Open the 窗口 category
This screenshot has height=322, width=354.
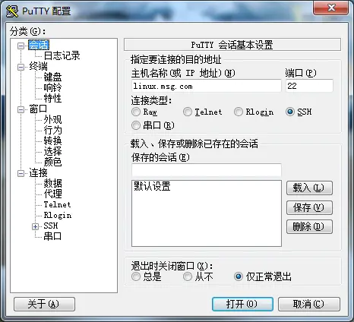point(38,109)
